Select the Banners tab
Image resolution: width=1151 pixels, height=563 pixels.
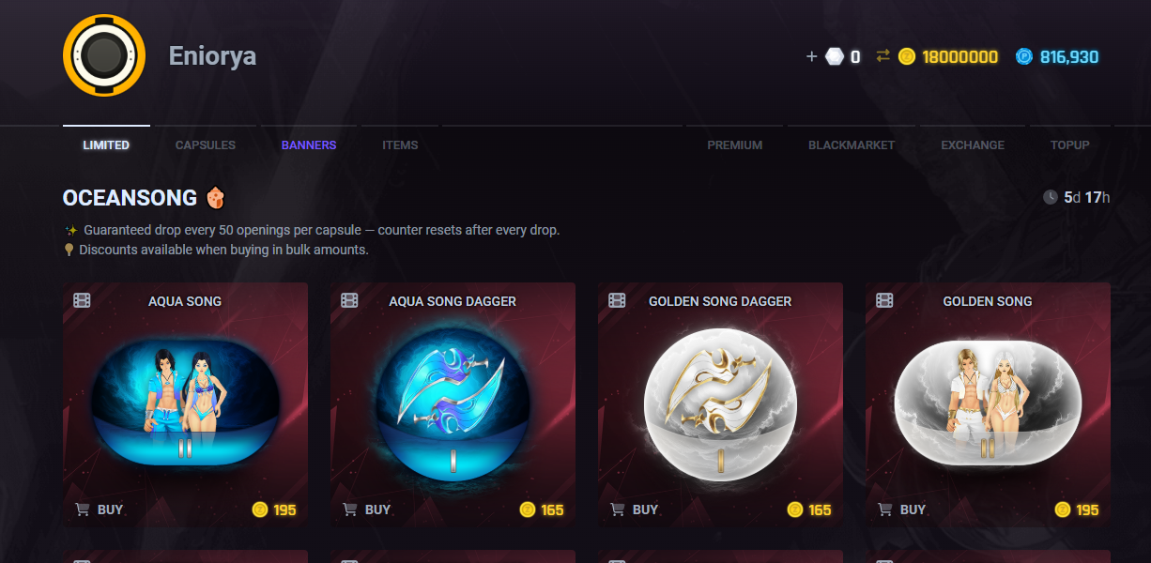pos(309,145)
